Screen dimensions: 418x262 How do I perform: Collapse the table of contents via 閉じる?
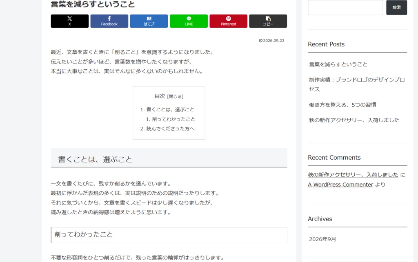[x=175, y=97]
